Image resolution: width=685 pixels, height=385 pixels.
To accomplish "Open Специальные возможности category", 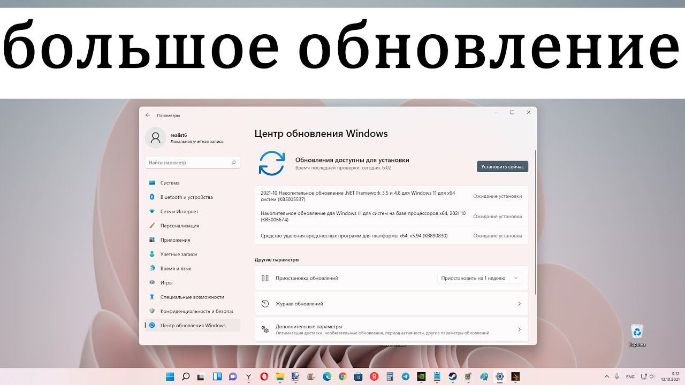I will click(x=193, y=297).
